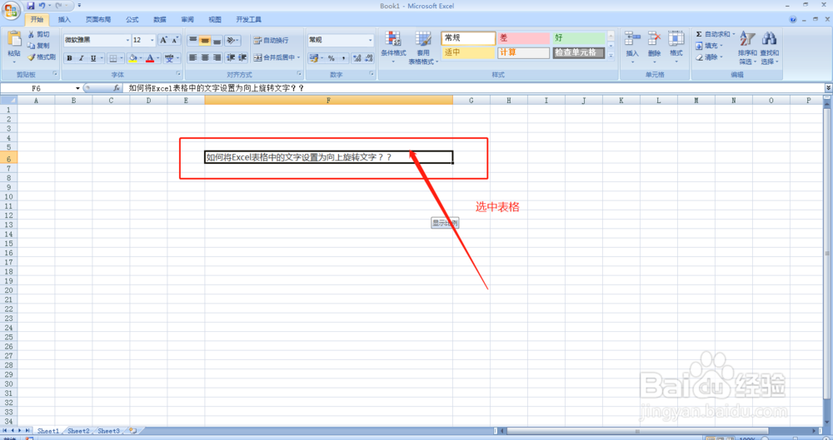The width and height of the screenshot is (833, 440).
Task: Open Find and Select (查找和选择) binoculars
Action: click(x=769, y=47)
